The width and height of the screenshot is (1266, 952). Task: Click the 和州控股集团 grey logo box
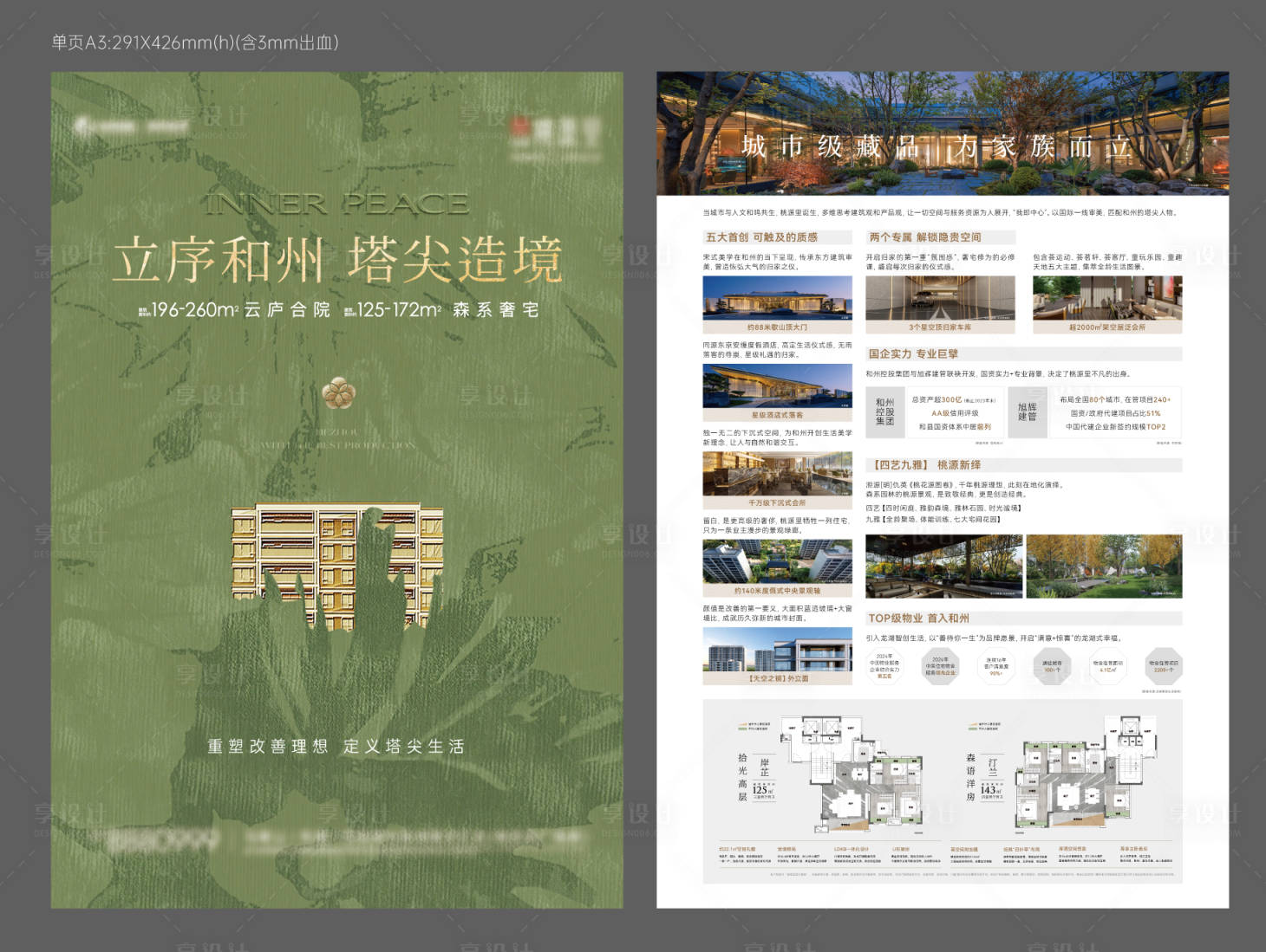(x=884, y=412)
